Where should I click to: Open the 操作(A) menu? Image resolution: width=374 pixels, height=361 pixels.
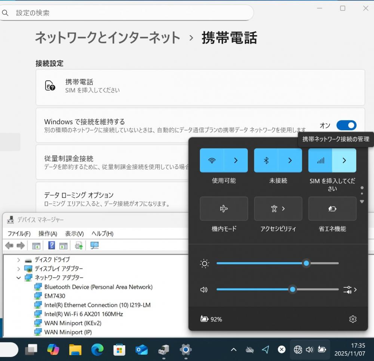(x=47, y=234)
